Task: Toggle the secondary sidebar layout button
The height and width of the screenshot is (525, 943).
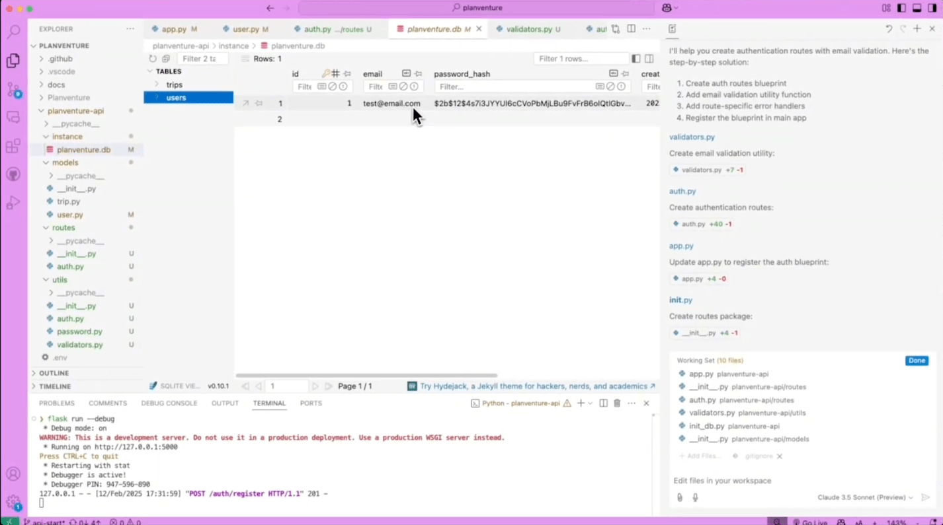Action: click(932, 8)
